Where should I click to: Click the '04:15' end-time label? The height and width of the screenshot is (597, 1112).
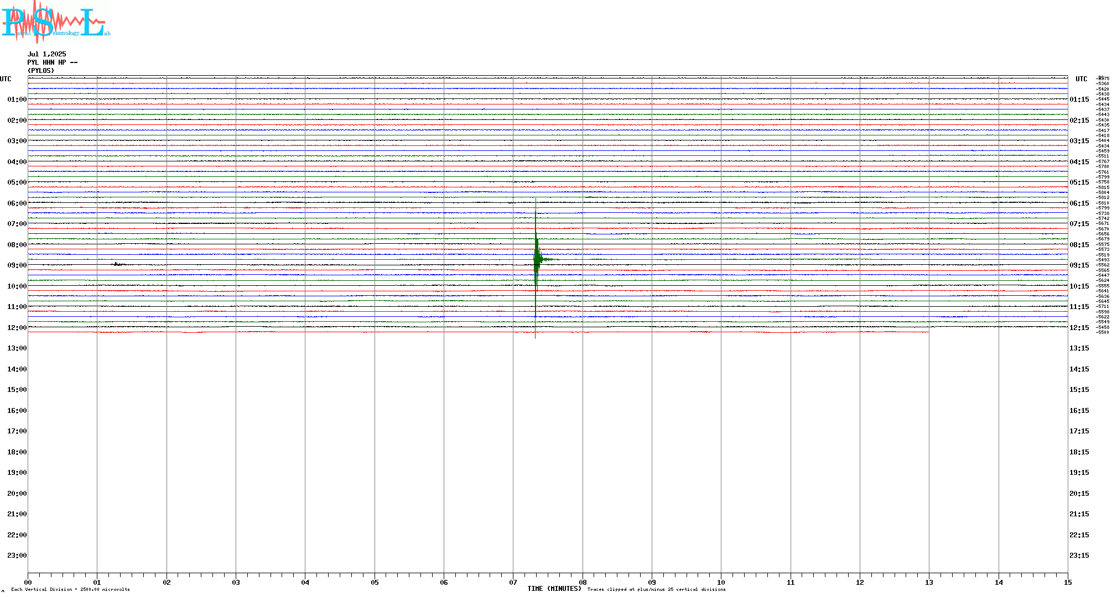[x=1079, y=162]
